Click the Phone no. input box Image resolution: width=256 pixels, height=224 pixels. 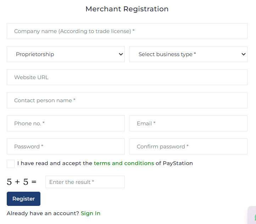point(66,124)
